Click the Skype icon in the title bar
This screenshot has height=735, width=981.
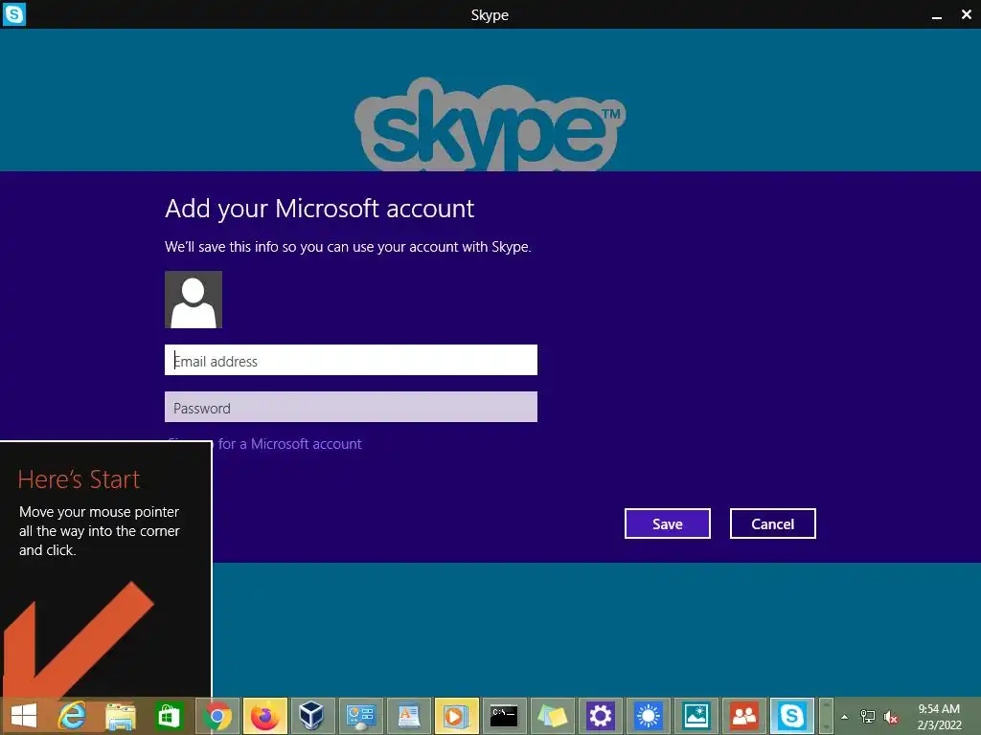(x=13, y=13)
